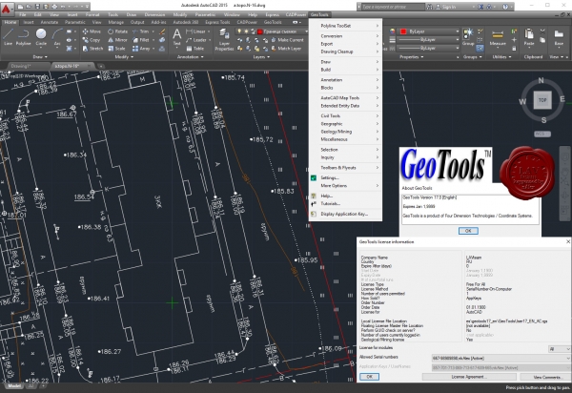The height and width of the screenshot is (393, 572).
Task: Expand the Modify panel
Action: click(x=124, y=57)
